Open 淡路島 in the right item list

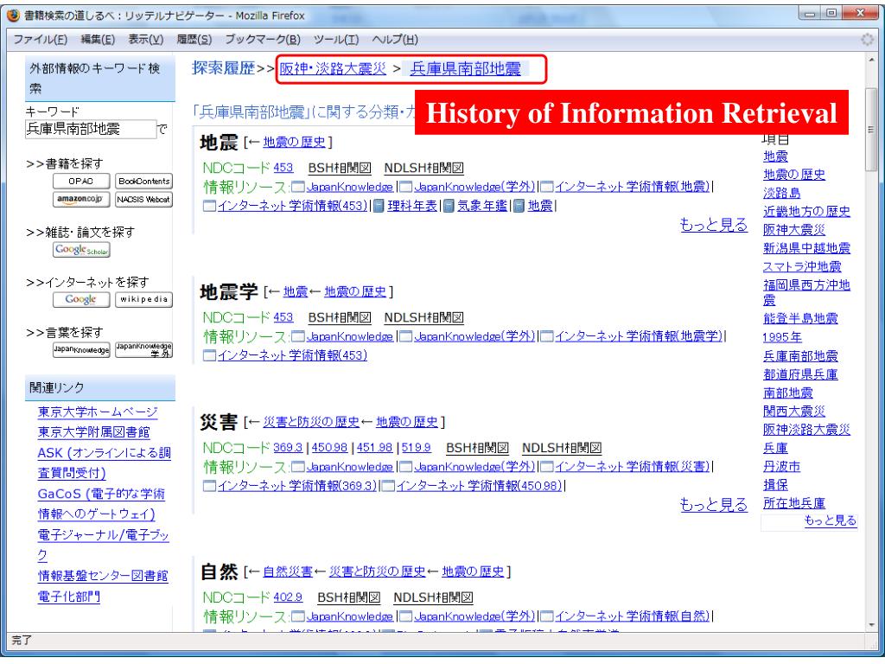click(781, 193)
